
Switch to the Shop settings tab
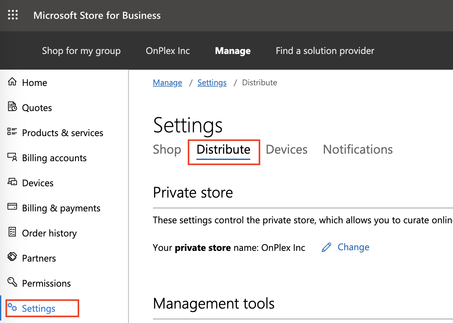click(x=167, y=150)
